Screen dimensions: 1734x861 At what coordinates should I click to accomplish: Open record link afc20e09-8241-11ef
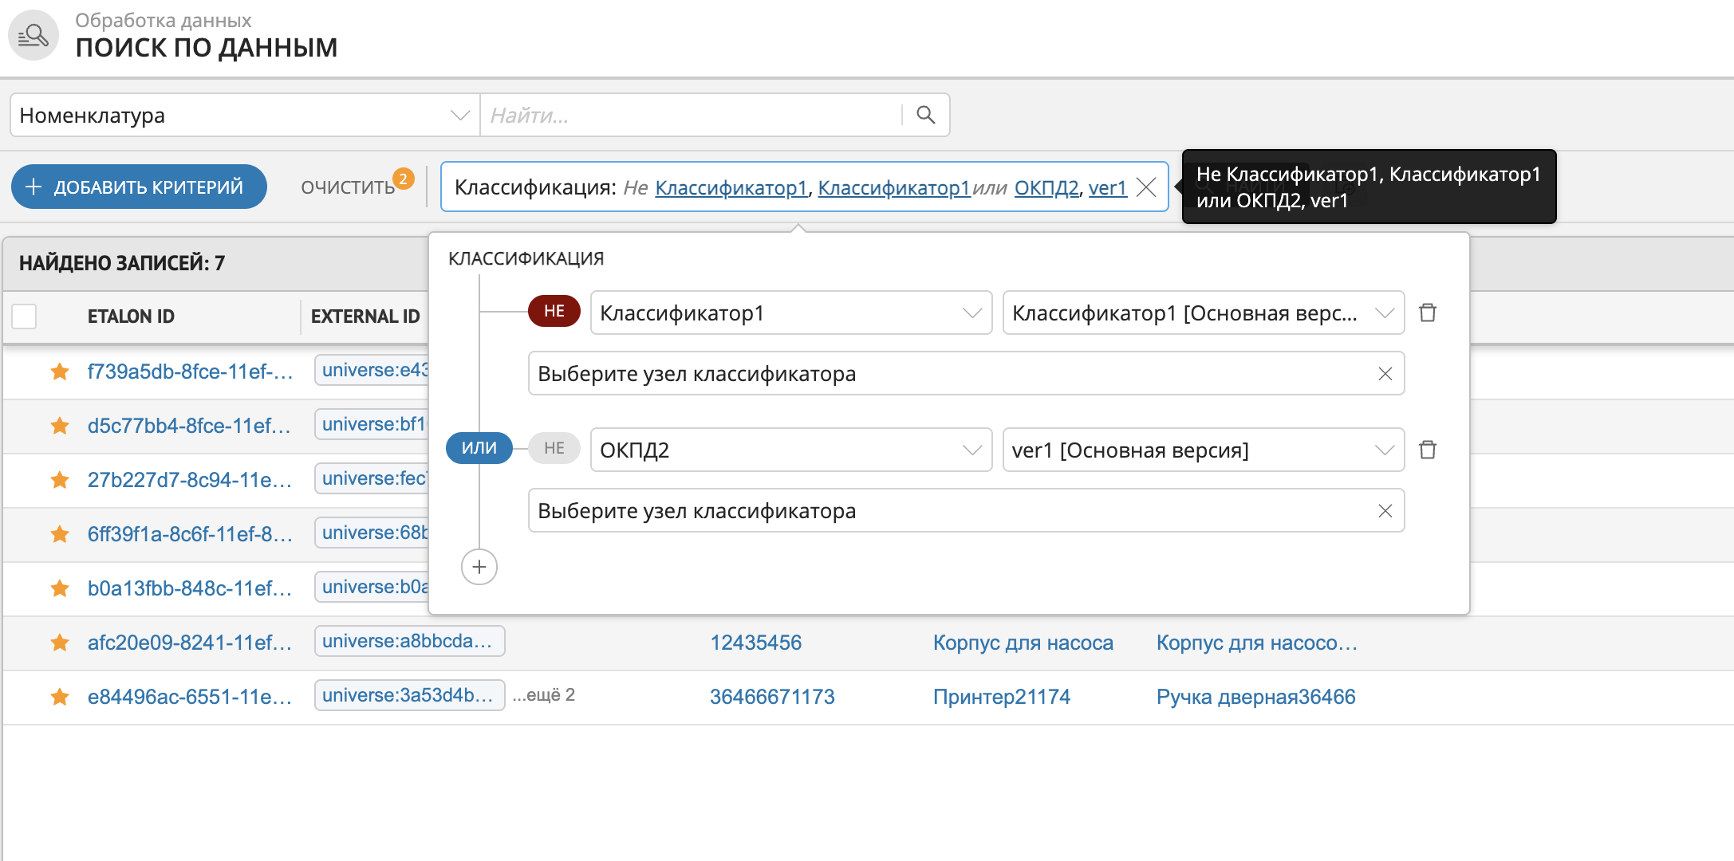[189, 643]
